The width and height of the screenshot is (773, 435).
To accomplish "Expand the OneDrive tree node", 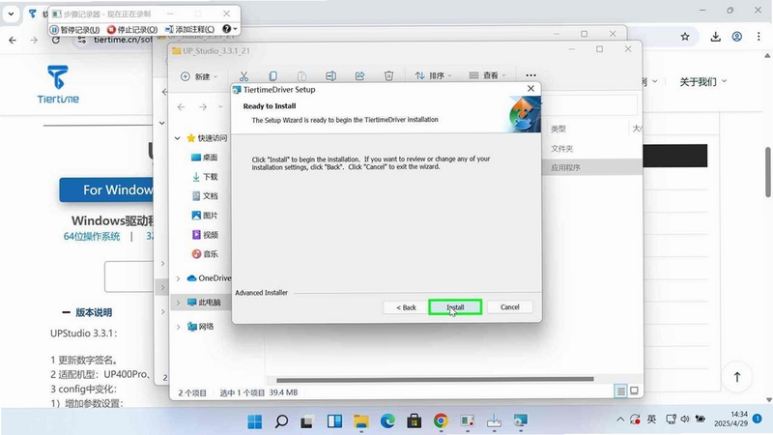I will point(178,278).
